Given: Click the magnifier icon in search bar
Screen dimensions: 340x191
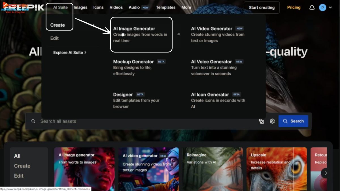Looking at the screenshot, I should (x=33, y=121).
